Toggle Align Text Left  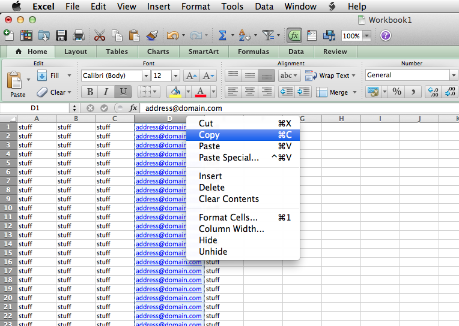(233, 92)
